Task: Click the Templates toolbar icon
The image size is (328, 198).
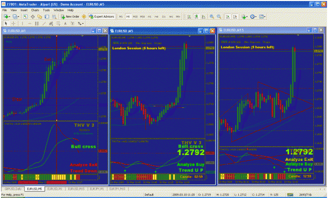Action: pos(261,17)
